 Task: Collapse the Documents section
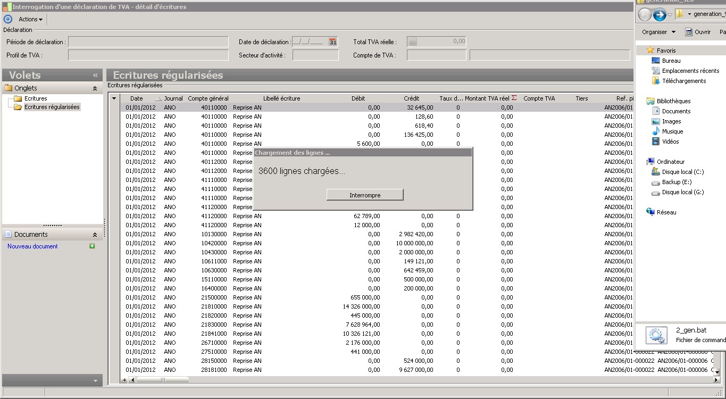pos(95,235)
